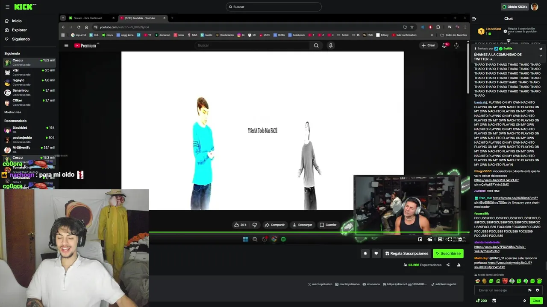Click Obtén KICKs button
Image resolution: width=547 pixels, height=307 pixels.
[515, 7]
